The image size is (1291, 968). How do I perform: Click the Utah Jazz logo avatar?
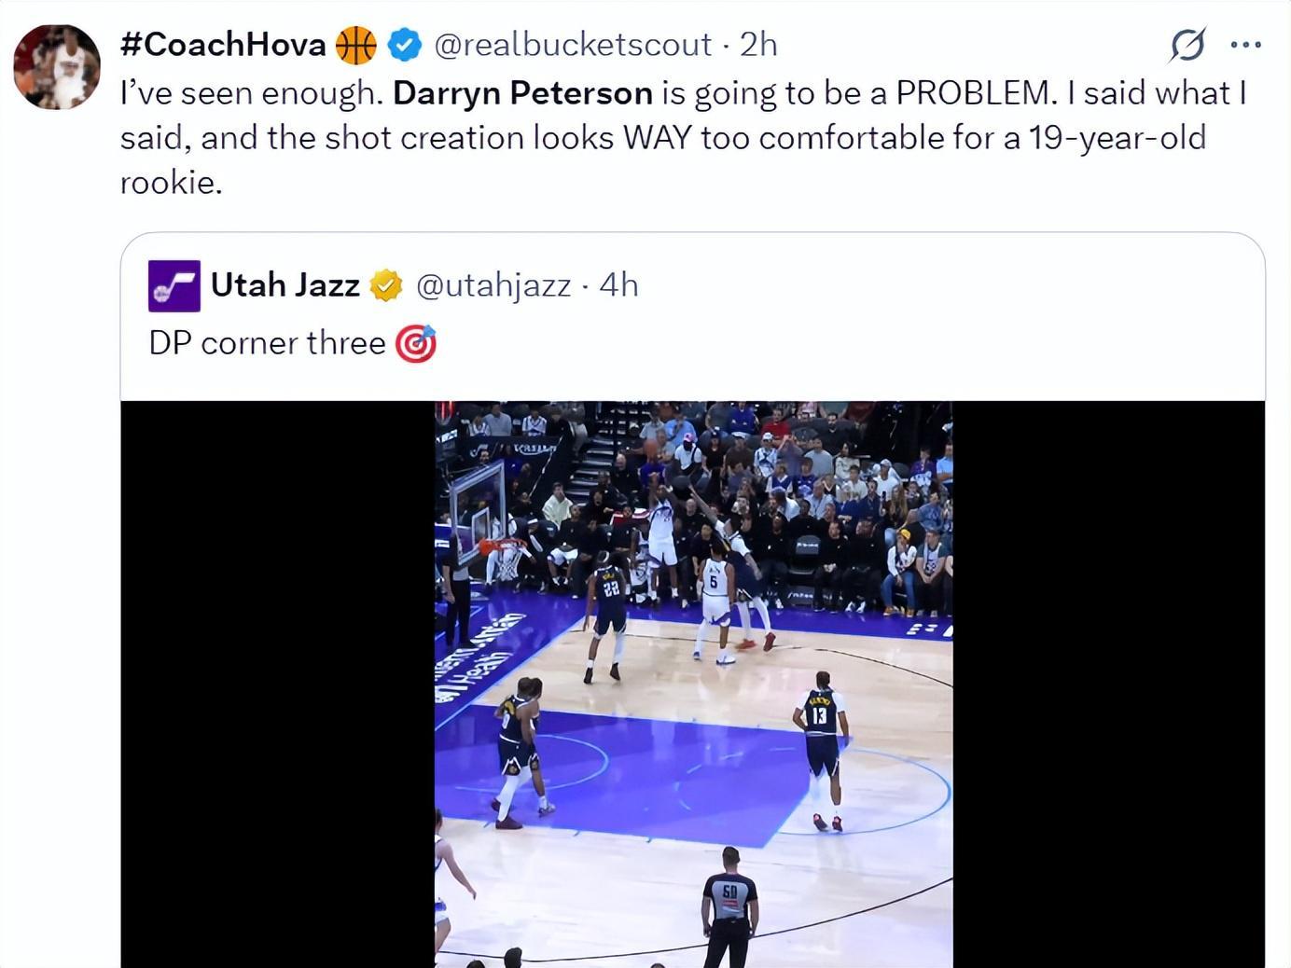[x=174, y=286]
